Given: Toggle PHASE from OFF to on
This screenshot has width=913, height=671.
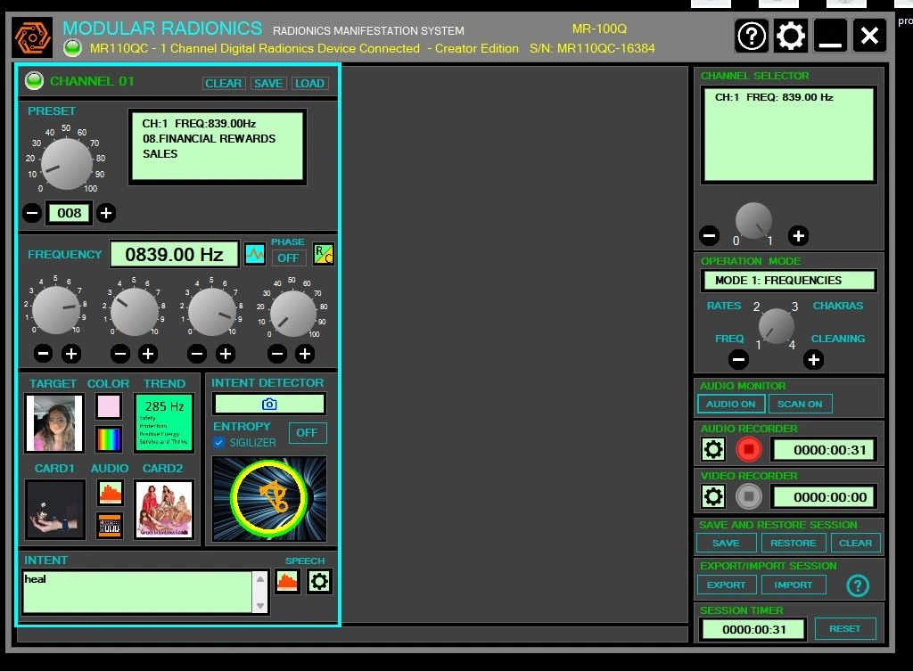Looking at the screenshot, I should coord(288,257).
